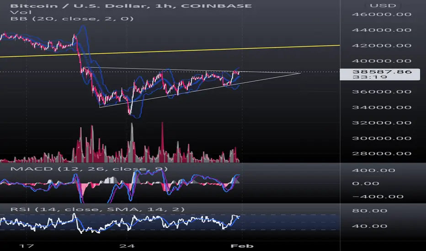Image resolution: width=426 pixels, height=251 pixels.
Task: Click the 24 date label on time axis
Action: (127, 246)
